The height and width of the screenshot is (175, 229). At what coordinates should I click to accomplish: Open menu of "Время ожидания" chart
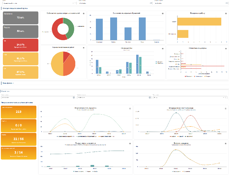coord(225,143)
